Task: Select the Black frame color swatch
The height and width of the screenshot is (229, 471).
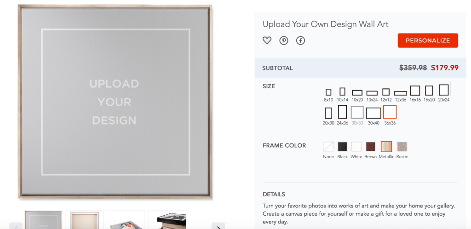Action: [x=342, y=147]
